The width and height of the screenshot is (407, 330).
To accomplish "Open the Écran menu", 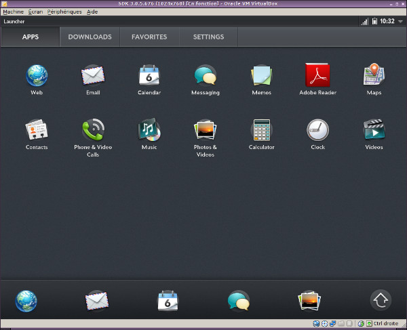I will click(35, 12).
